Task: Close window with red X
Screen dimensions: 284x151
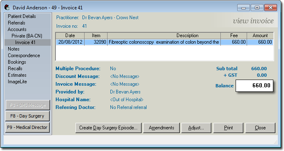Action: click(x=270, y=8)
